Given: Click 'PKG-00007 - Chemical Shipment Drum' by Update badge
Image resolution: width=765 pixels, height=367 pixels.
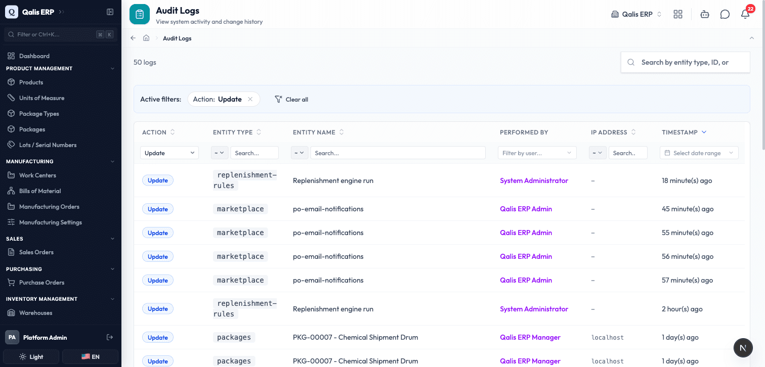Looking at the screenshot, I should pos(355,337).
